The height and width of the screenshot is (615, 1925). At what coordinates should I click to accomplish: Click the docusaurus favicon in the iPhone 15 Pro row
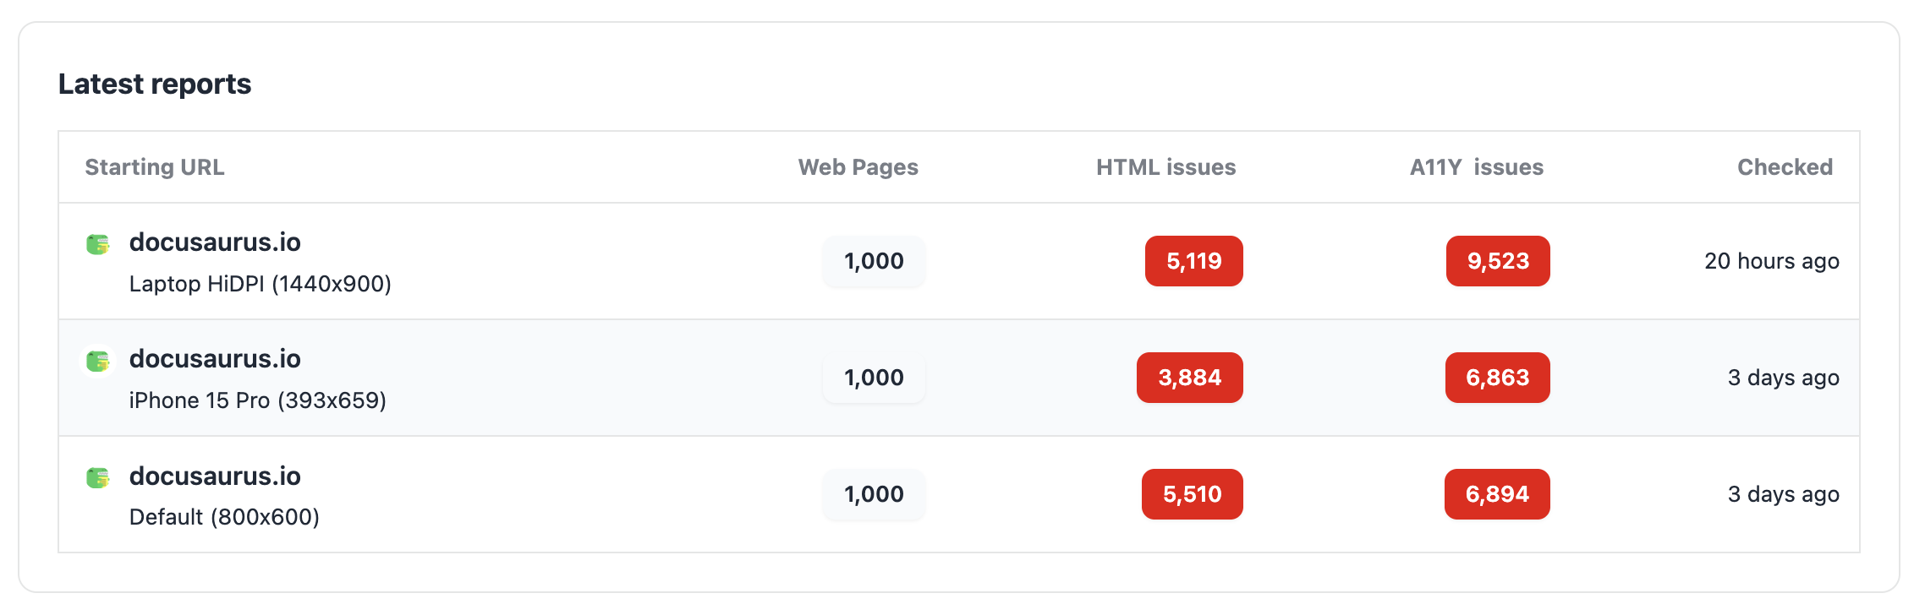click(98, 362)
